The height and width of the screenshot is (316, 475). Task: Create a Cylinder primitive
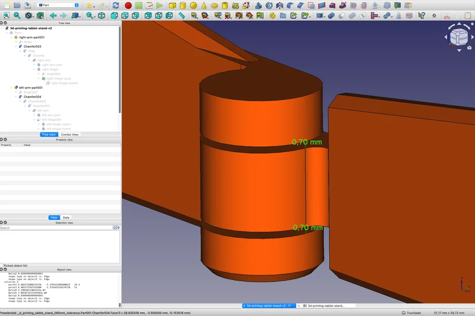pyautogui.click(x=183, y=6)
